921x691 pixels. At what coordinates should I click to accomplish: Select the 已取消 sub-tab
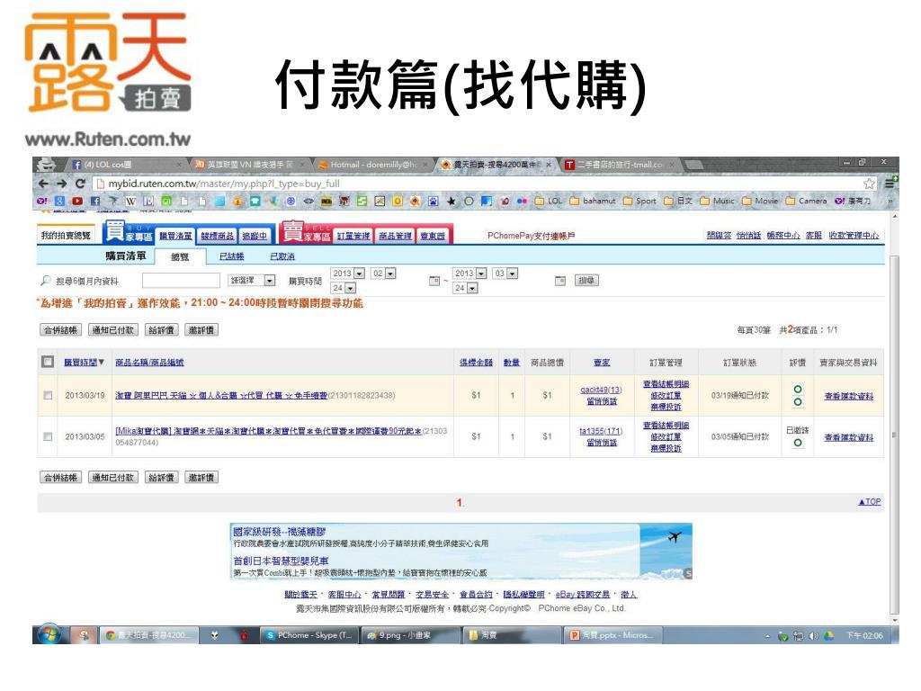point(282,256)
